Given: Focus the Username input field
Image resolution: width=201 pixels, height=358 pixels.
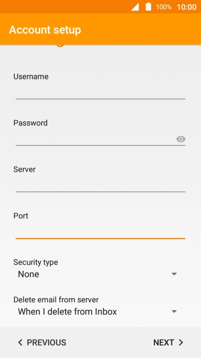Looking at the screenshot, I should [100, 92].
